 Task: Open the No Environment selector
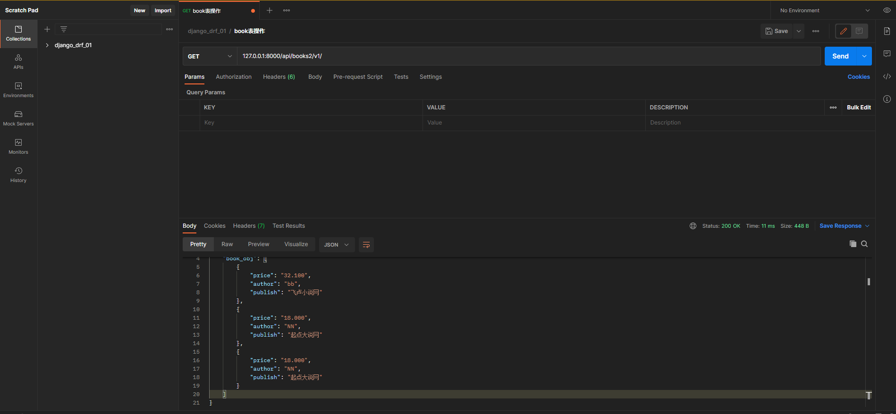(824, 10)
